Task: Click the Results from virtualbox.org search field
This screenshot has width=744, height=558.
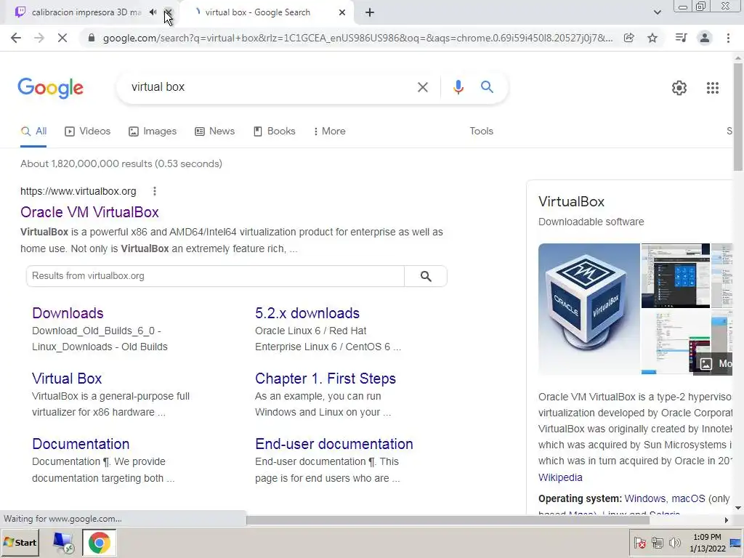Action: click(215, 276)
